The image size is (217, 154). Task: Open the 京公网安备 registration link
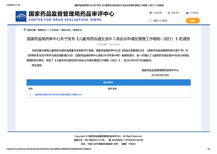coord(127,140)
